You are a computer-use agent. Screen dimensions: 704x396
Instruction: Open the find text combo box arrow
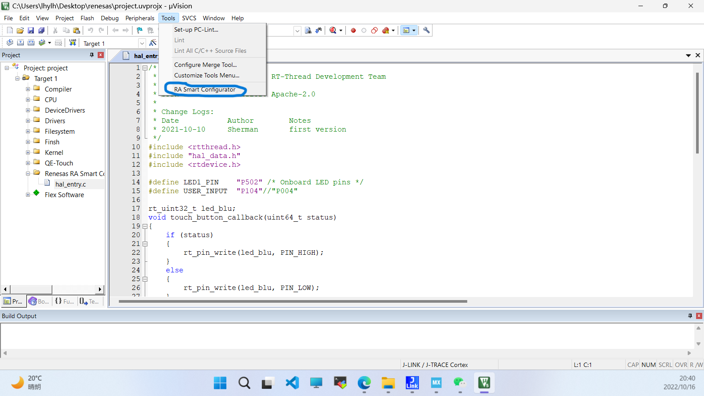[297, 30]
